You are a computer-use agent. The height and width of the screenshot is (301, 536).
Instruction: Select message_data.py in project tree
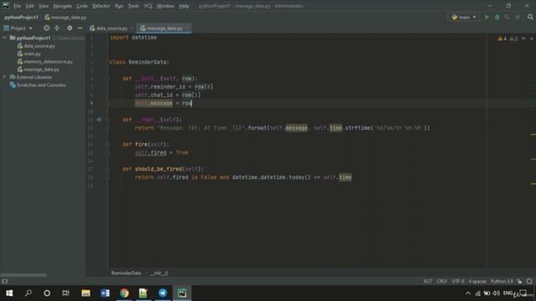tap(41, 69)
